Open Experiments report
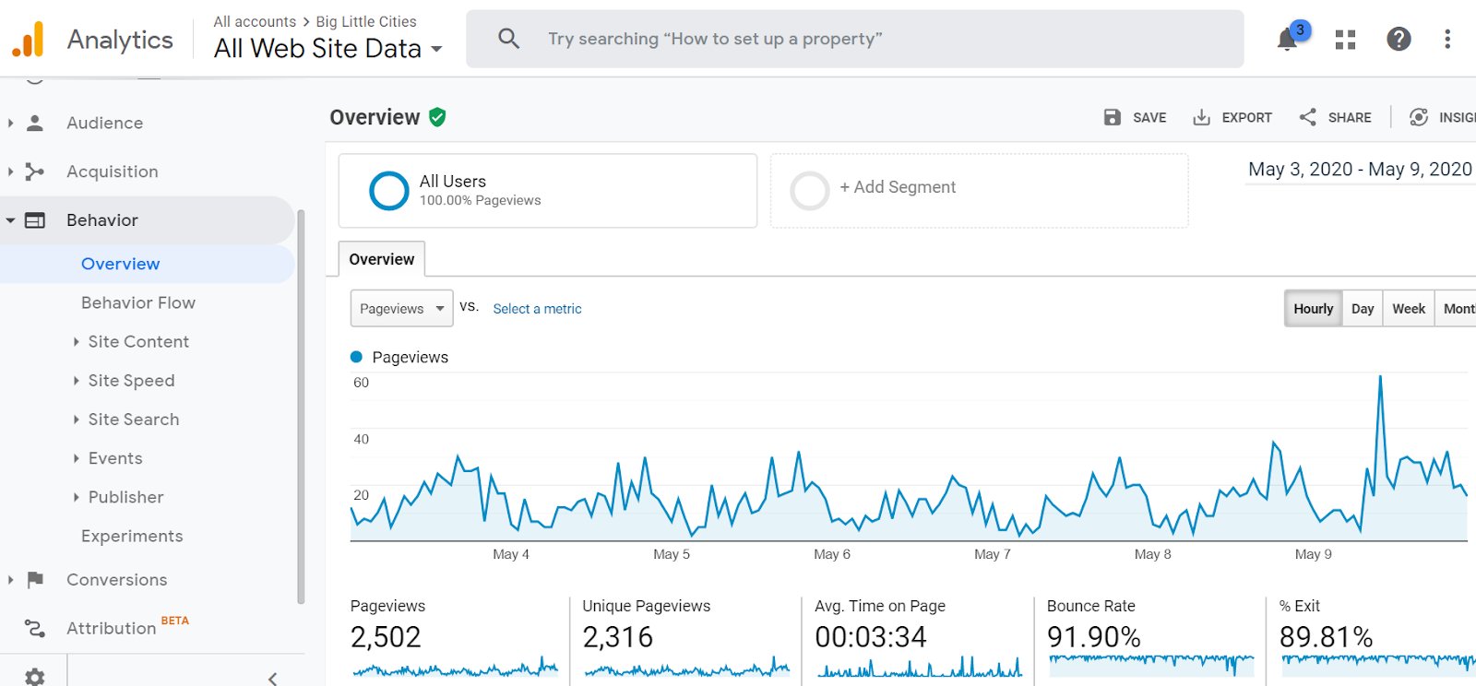The width and height of the screenshot is (1476, 686). pyautogui.click(x=132, y=536)
